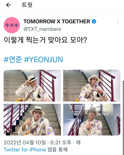Tap the 6:21 오후 time text
Viewport: 124px width, 155px height.
point(61,143)
